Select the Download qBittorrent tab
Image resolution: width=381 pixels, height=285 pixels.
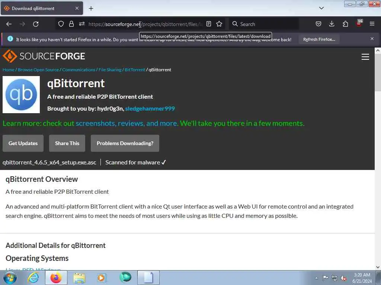42,8
